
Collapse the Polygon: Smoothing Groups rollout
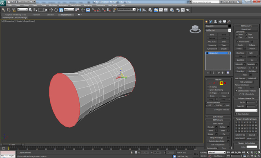[x=246, y=119]
